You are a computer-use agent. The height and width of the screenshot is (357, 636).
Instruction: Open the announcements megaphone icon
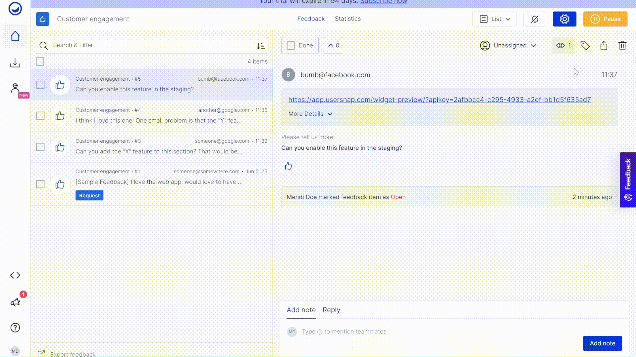15,302
